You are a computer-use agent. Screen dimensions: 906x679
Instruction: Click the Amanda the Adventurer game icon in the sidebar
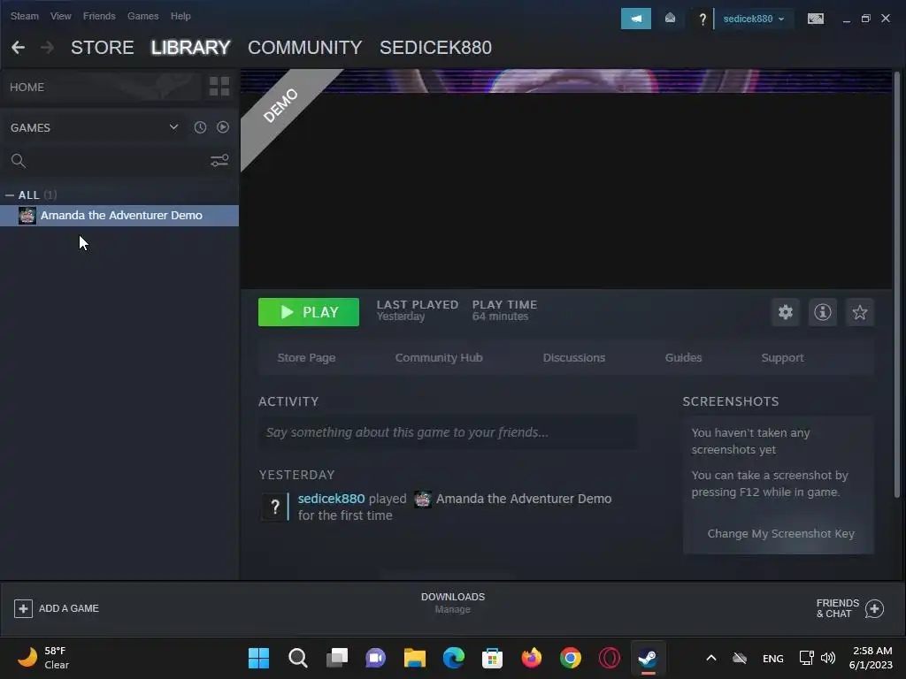click(27, 216)
